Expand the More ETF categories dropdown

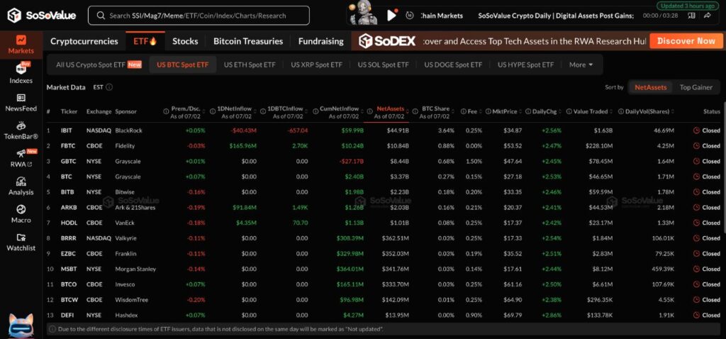click(x=581, y=65)
